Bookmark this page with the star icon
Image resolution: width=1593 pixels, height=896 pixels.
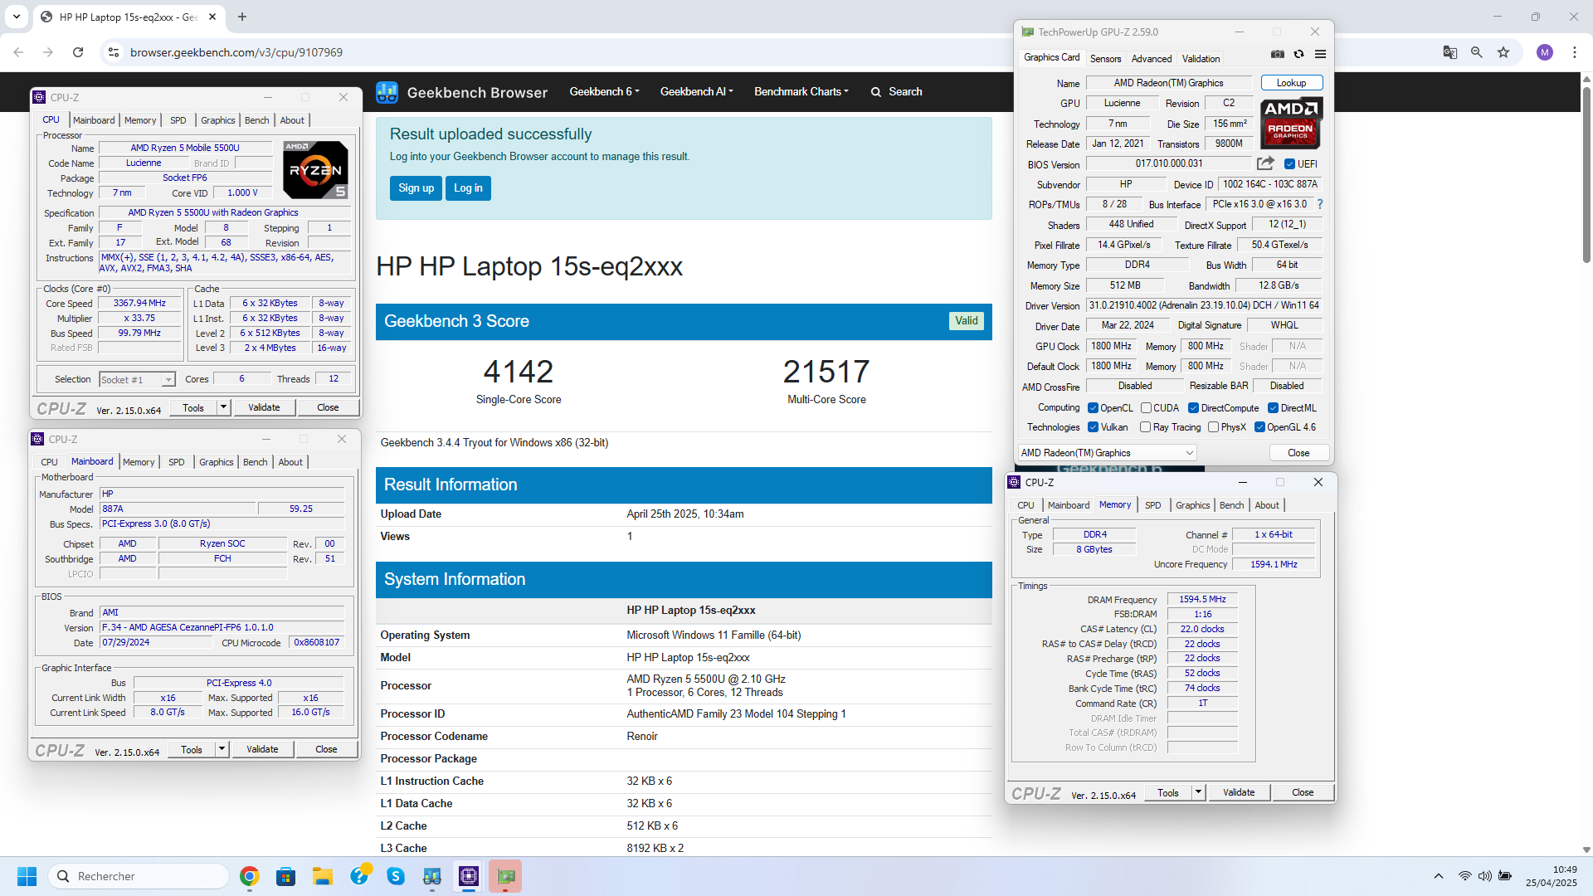[x=1503, y=52]
